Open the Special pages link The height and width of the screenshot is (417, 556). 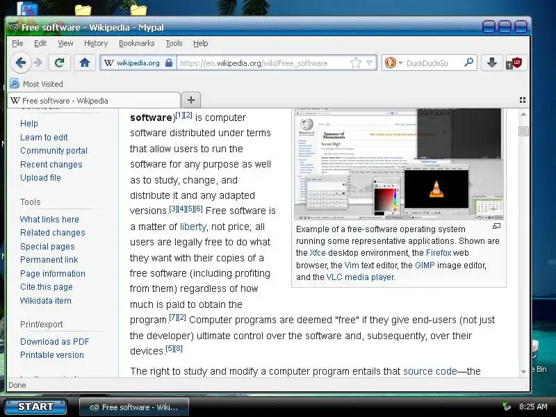pos(47,247)
